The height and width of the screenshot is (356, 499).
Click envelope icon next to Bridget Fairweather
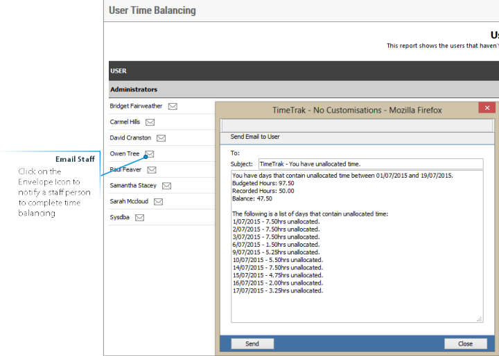pos(173,106)
